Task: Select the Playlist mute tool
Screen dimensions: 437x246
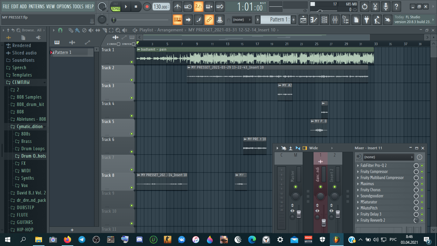Action: click(x=91, y=30)
